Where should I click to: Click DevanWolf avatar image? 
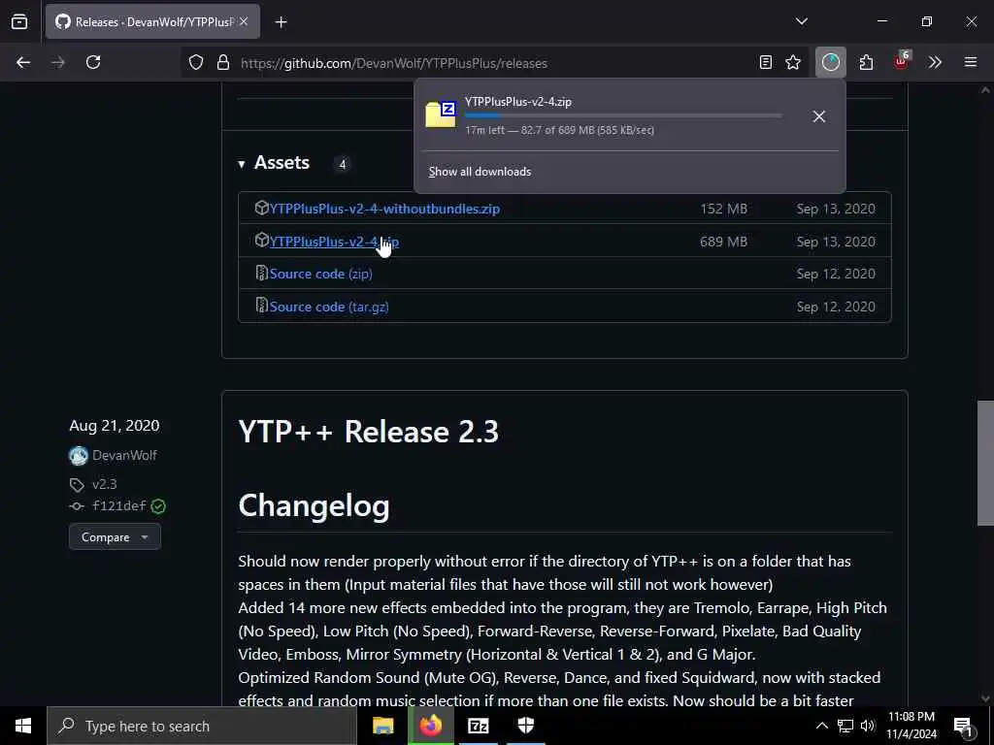tap(79, 456)
